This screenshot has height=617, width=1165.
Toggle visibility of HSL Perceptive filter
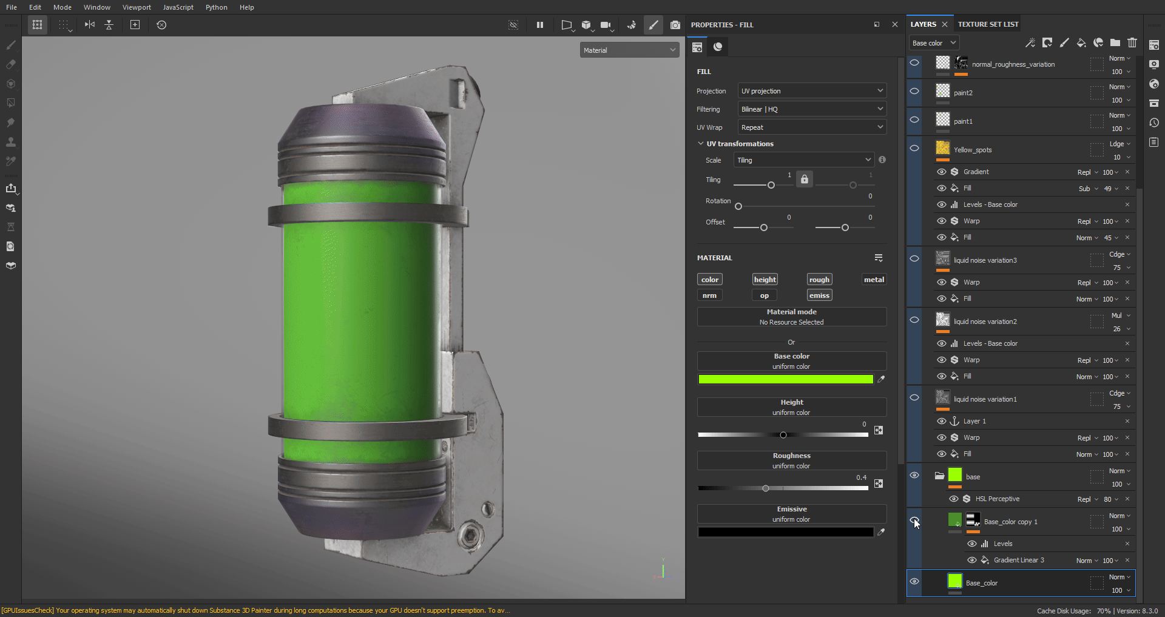point(954,499)
